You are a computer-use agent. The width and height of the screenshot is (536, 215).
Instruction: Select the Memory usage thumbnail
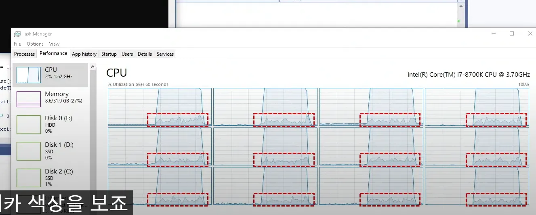coord(29,99)
